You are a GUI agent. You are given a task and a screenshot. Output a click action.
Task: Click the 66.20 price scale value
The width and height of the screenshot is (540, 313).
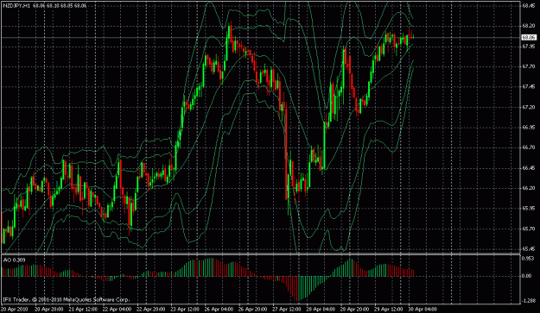click(x=528, y=188)
